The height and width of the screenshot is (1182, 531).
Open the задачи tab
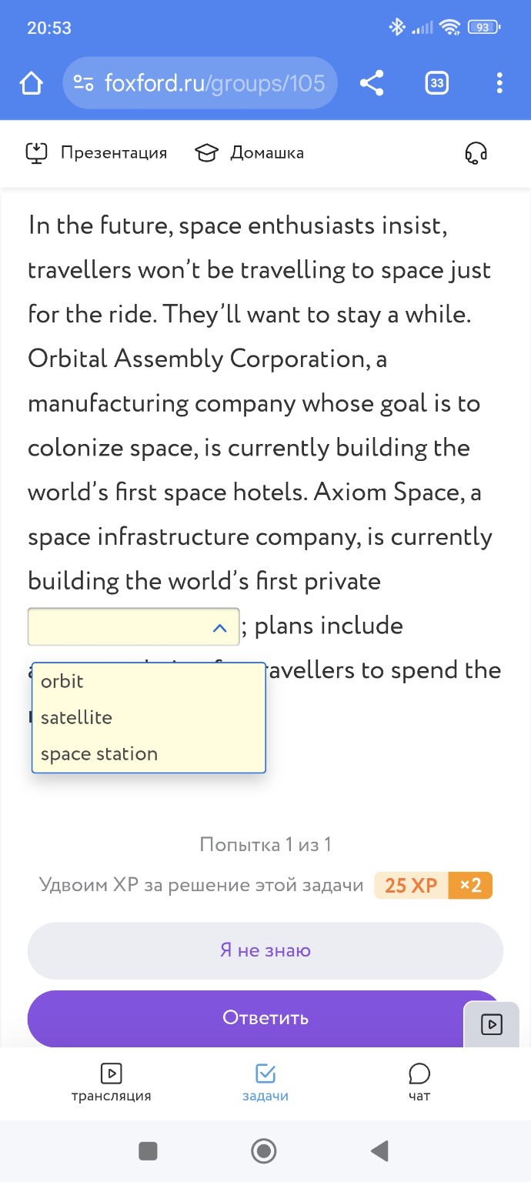(x=265, y=1082)
